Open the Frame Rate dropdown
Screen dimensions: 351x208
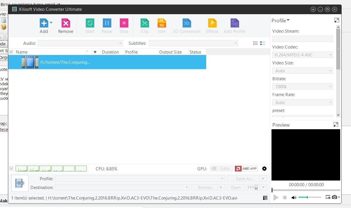[x=303, y=102]
